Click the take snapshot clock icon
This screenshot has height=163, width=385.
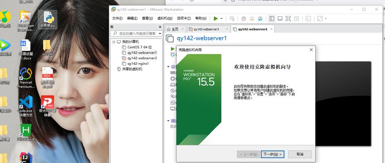tap(243, 18)
